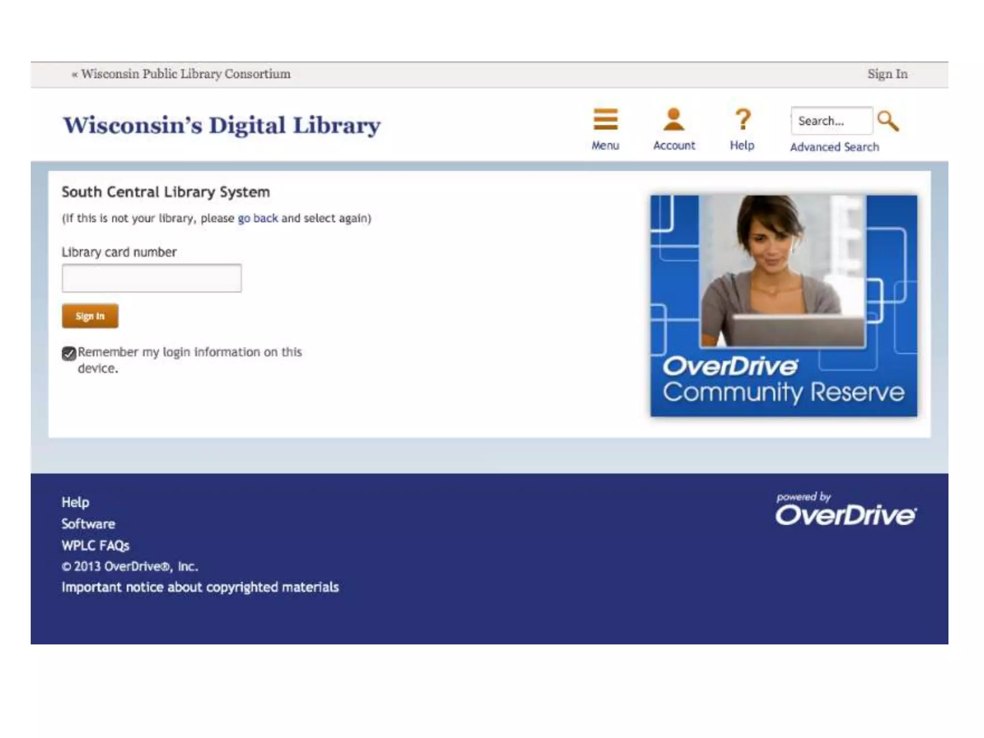Open the hamburger Menu icon
Image resolution: width=984 pixels, height=738 pixels.
[605, 119]
